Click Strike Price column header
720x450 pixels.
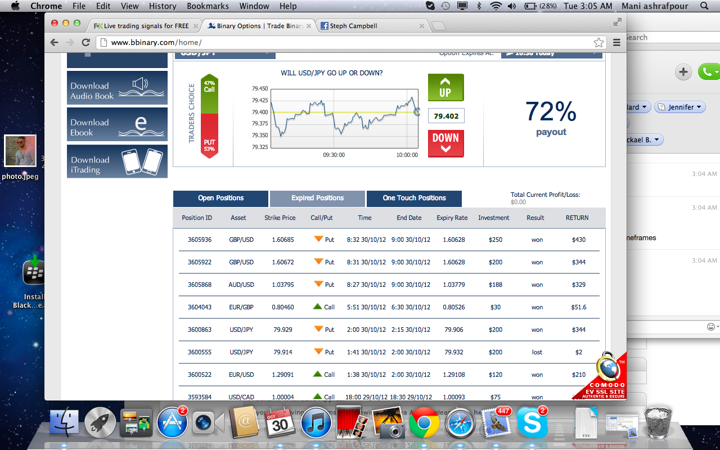tap(280, 218)
